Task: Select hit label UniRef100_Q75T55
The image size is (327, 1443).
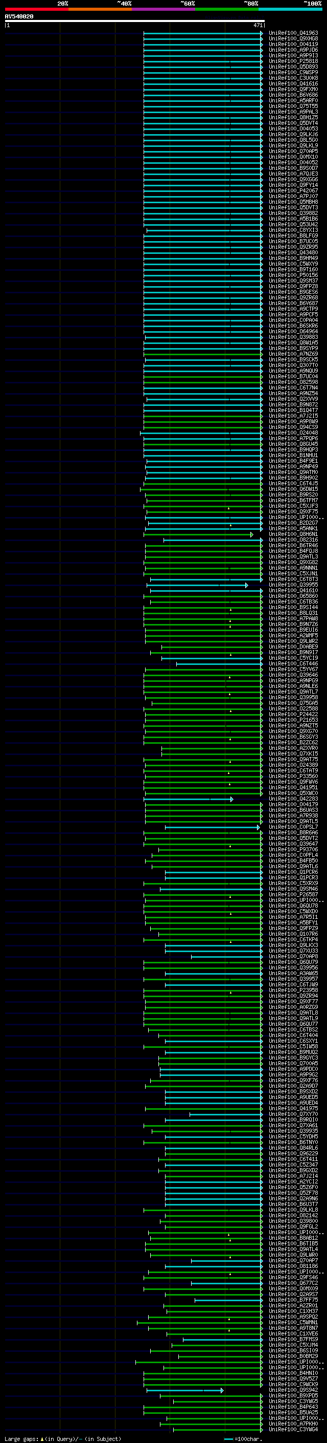Action: pyautogui.click(x=293, y=106)
